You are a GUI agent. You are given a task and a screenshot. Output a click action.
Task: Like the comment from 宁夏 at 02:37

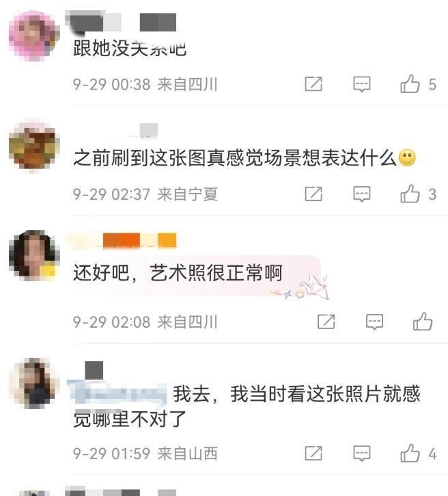[410, 194]
